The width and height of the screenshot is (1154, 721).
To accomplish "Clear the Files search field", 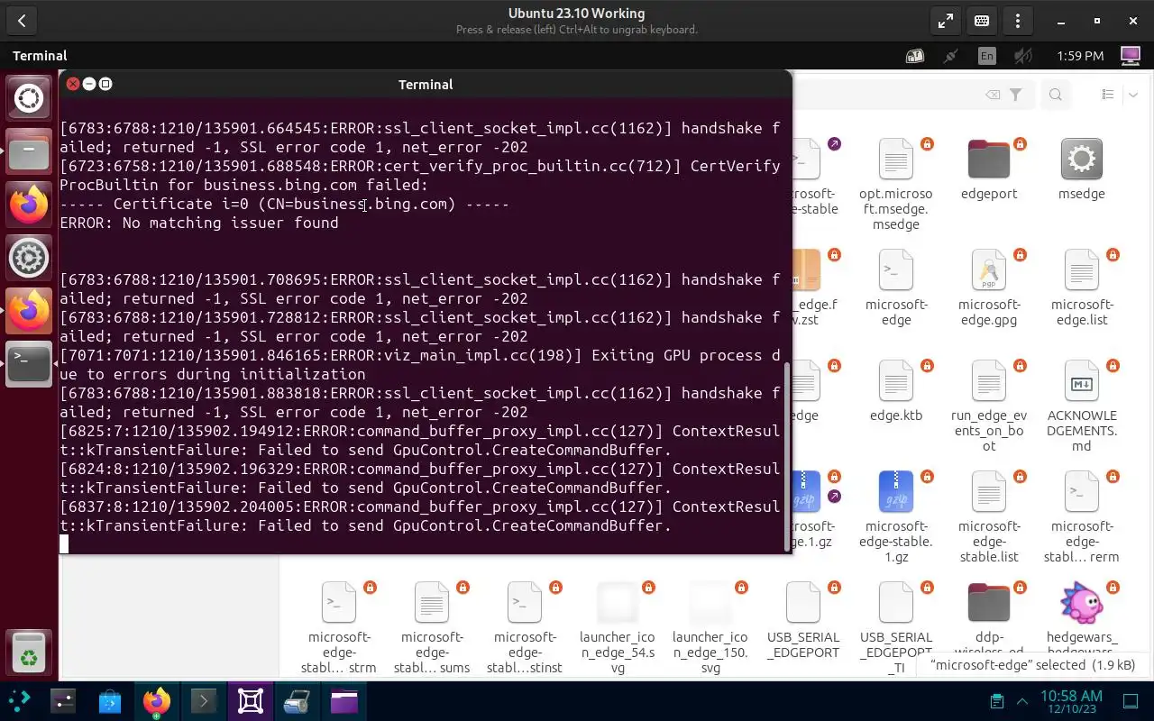I will (x=992, y=95).
